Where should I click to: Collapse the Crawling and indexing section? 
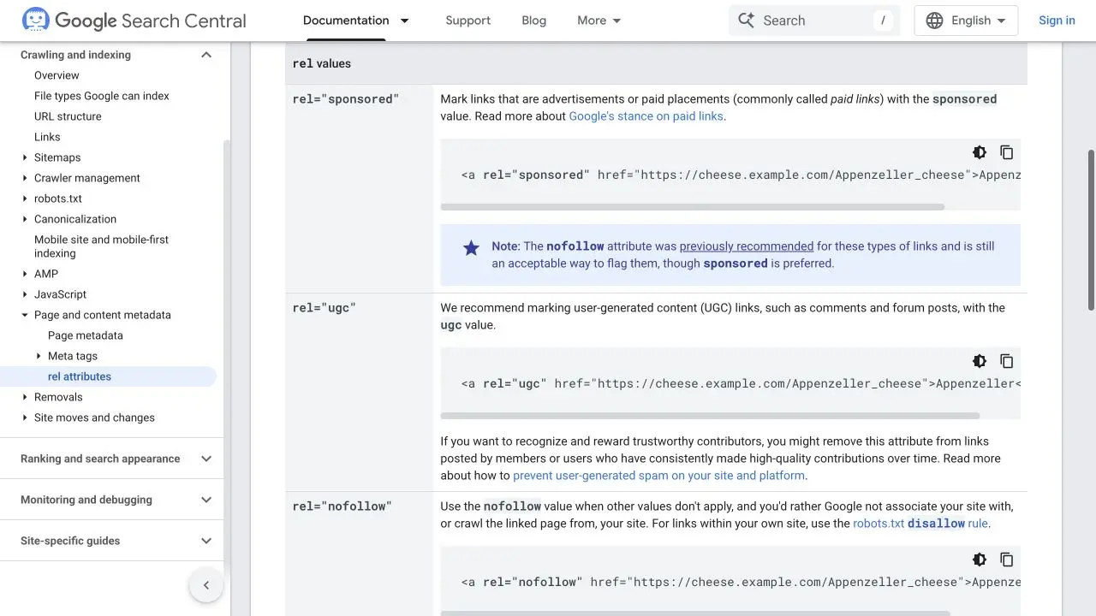coord(205,55)
